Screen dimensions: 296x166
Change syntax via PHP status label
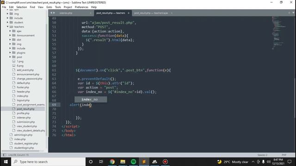[x=284, y=155]
